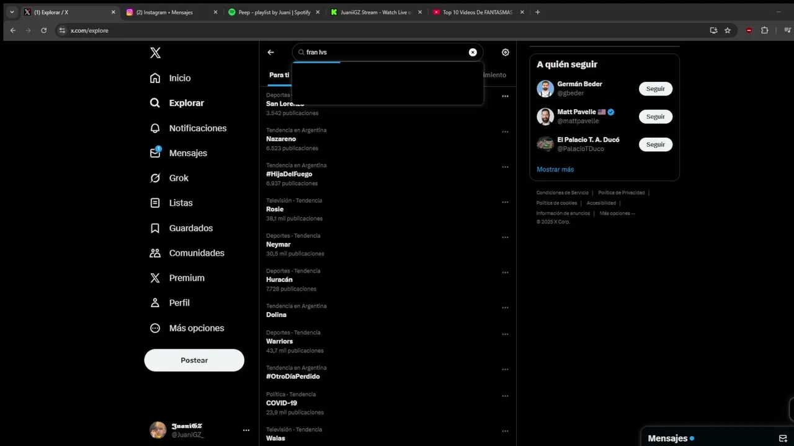Open more options for the #OtroDíaPerdido trend
The height and width of the screenshot is (446, 794).
[x=506, y=369]
